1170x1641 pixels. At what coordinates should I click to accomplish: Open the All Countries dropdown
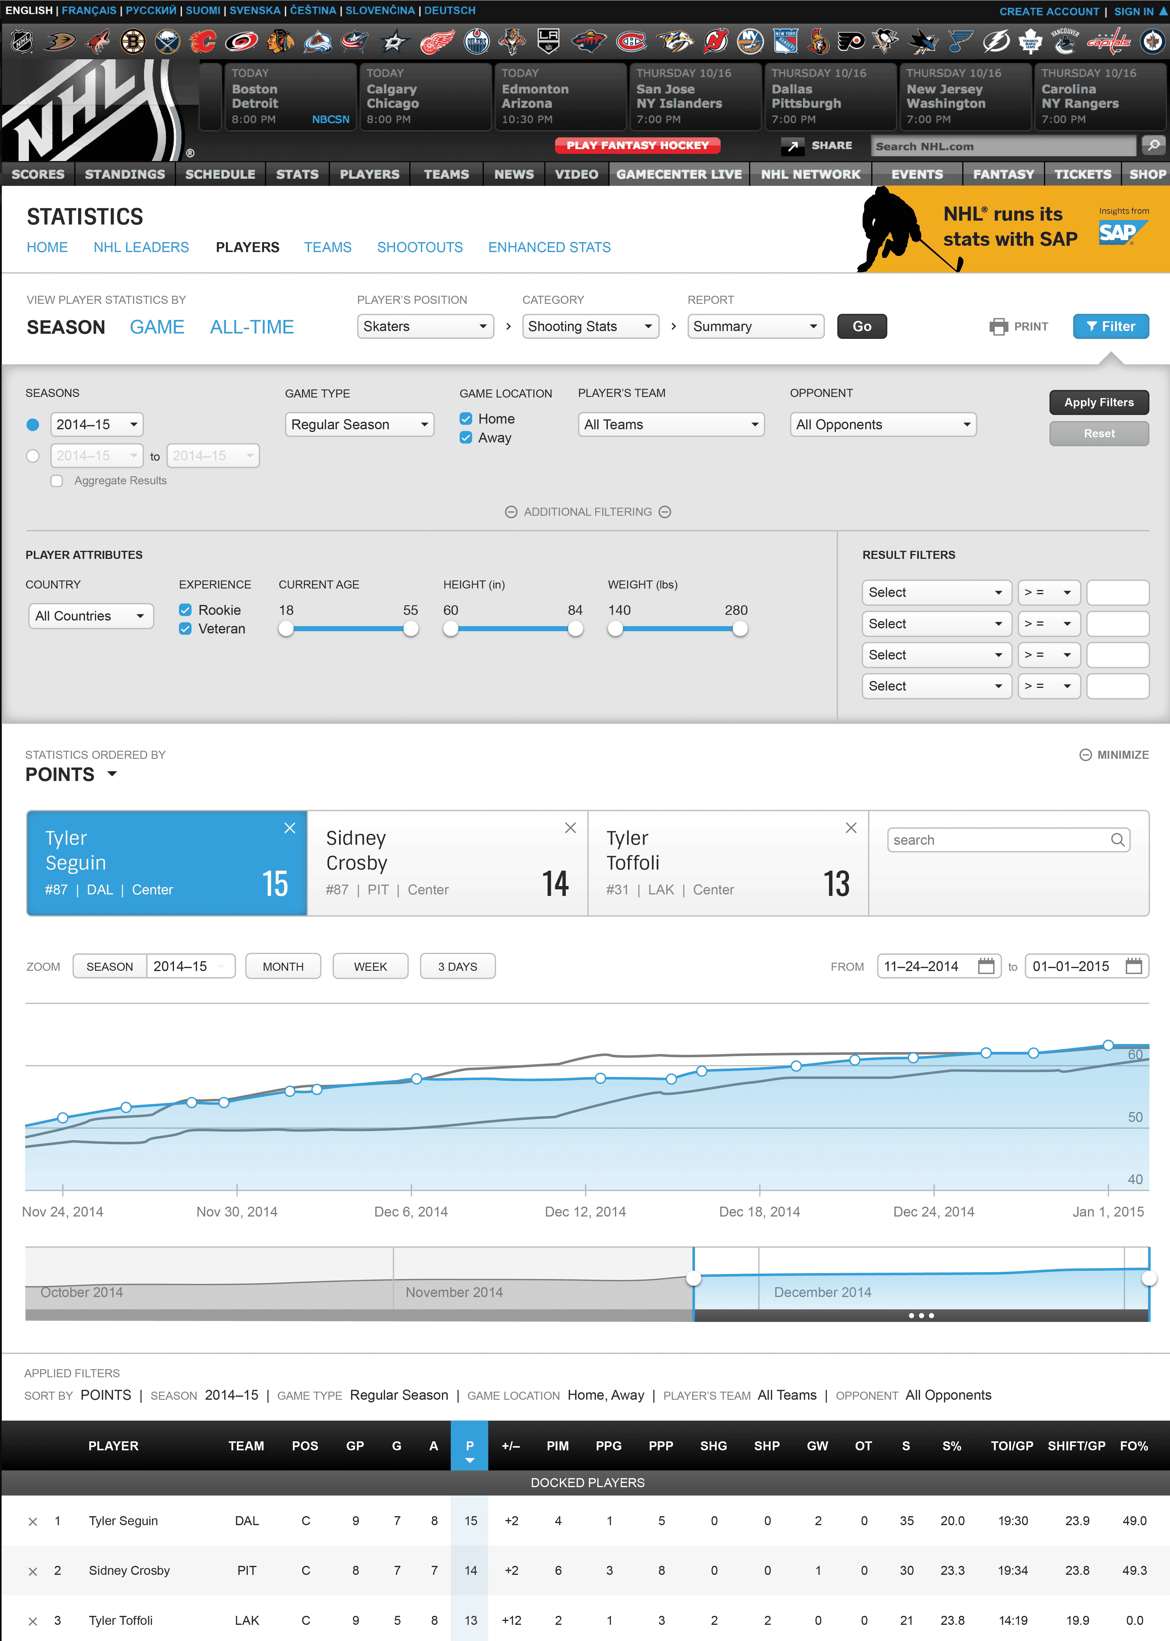tap(91, 616)
